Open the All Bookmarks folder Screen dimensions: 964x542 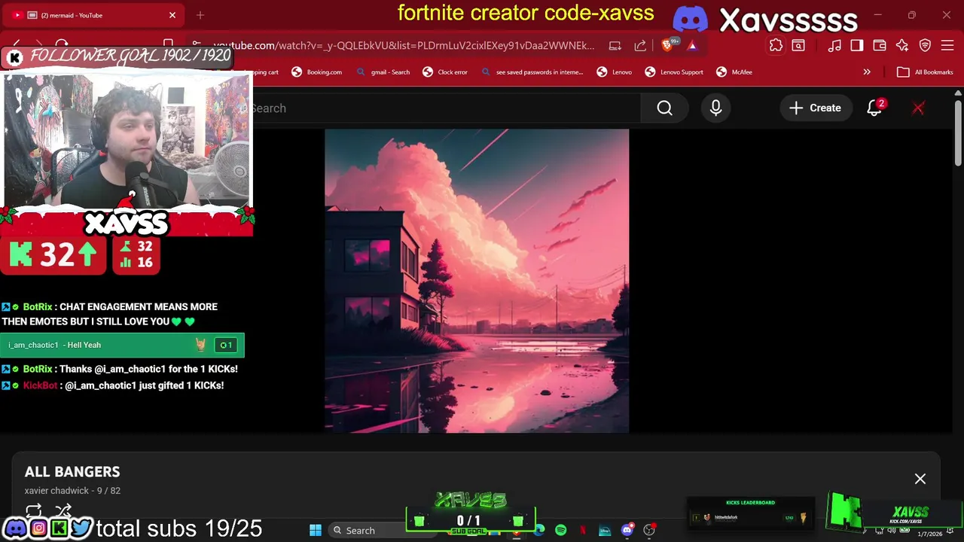click(925, 72)
